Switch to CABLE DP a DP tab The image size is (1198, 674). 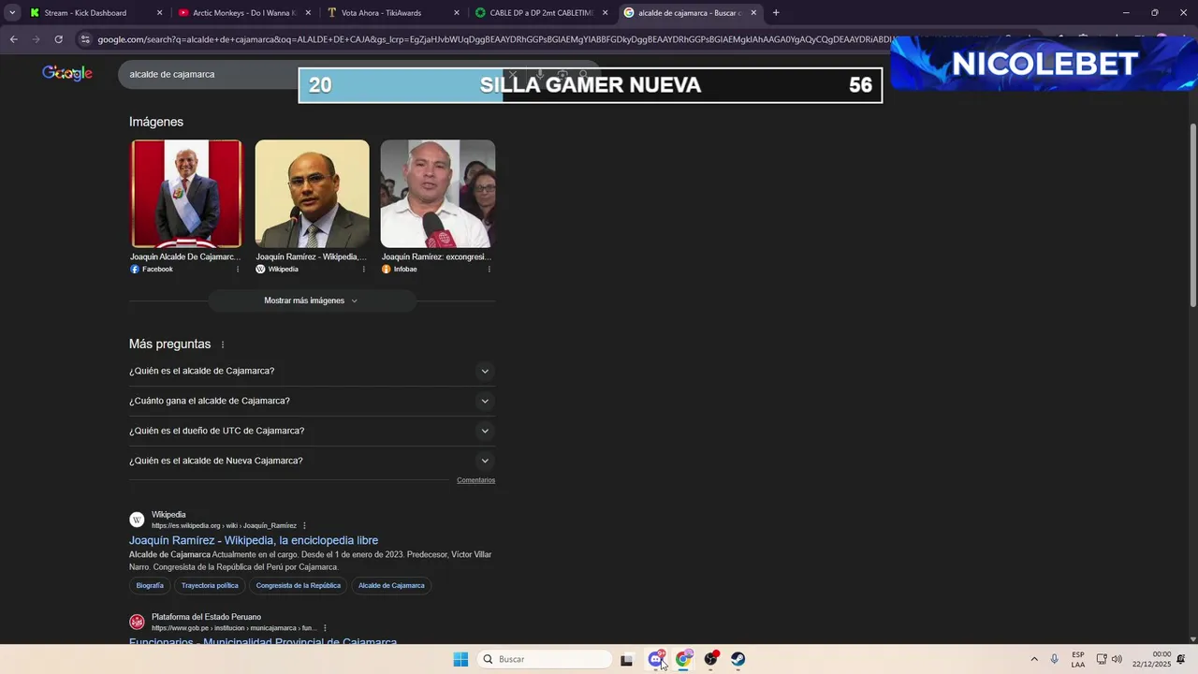tap(541, 13)
